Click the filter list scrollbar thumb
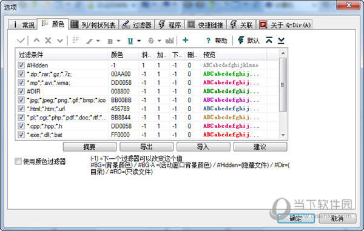Viewport: 364px width, 231px height. 283,85
